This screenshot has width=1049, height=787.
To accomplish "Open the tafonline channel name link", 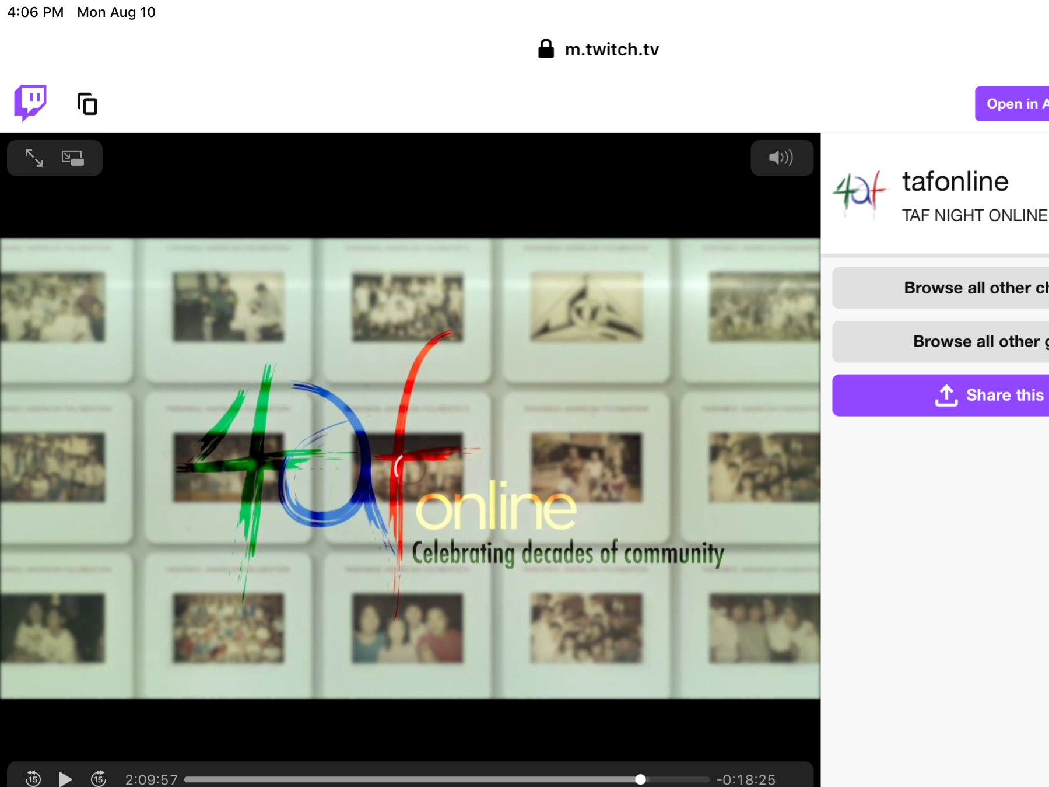I will pos(955,181).
